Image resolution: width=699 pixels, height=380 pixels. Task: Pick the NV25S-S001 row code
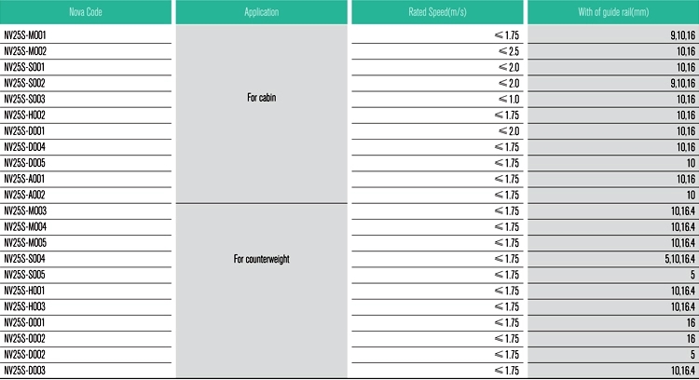(x=25, y=67)
